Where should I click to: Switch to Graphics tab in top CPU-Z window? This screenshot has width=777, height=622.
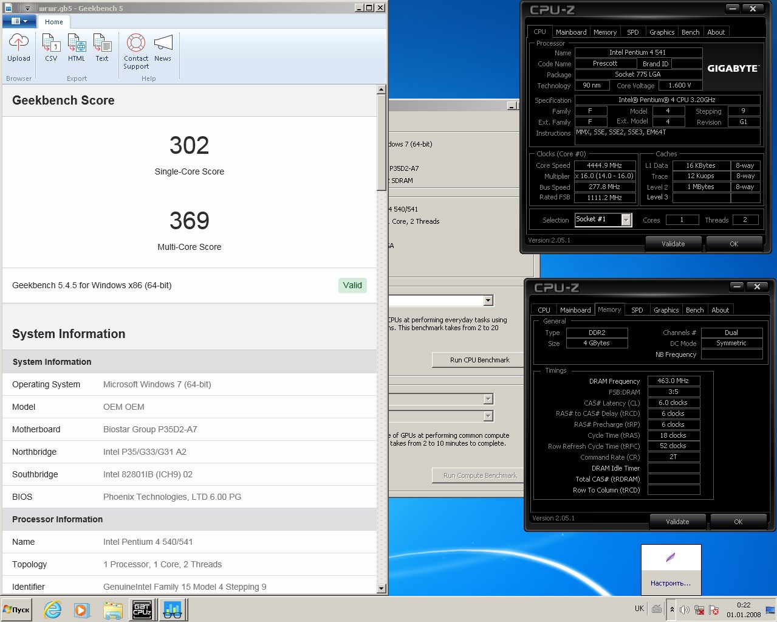662,32
